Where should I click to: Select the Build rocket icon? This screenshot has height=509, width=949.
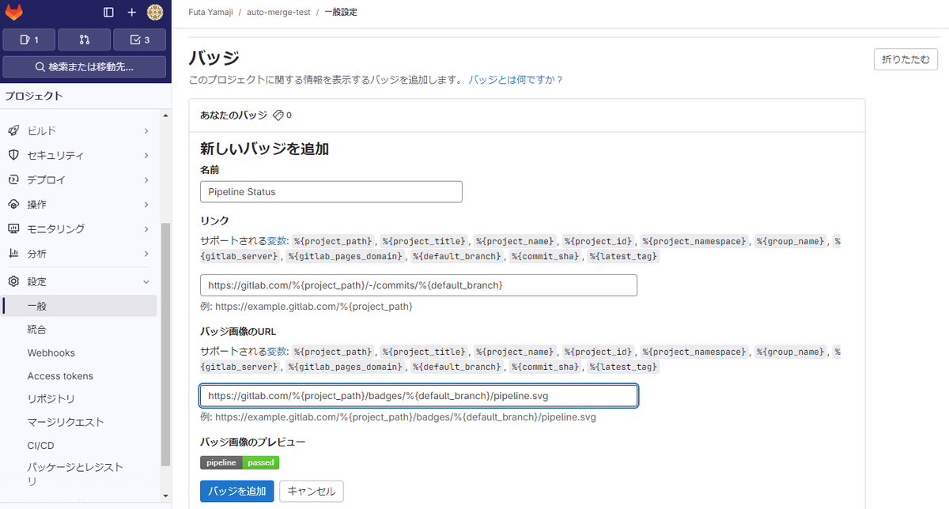click(13, 131)
